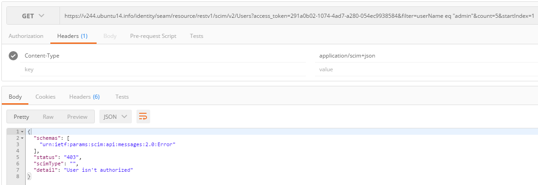
Task: Open the Pre-request Script tab
Action: pyautogui.click(x=153, y=36)
